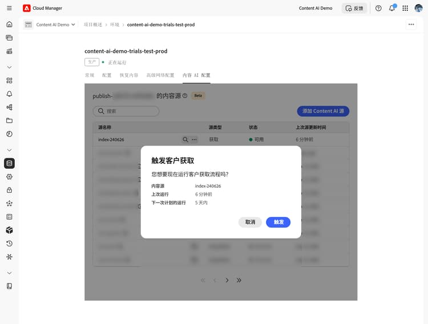Open the folder sidebar icon

9,121
